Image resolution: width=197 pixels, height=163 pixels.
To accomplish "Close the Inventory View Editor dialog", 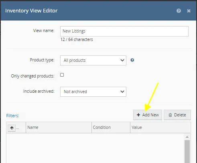I will pyautogui.click(x=189, y=11).
